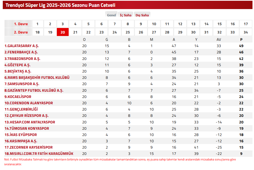This screenshot has width=254, height=170.
Task: Select week 1 in 1. Devre
Action: click(x=37, y=24)
